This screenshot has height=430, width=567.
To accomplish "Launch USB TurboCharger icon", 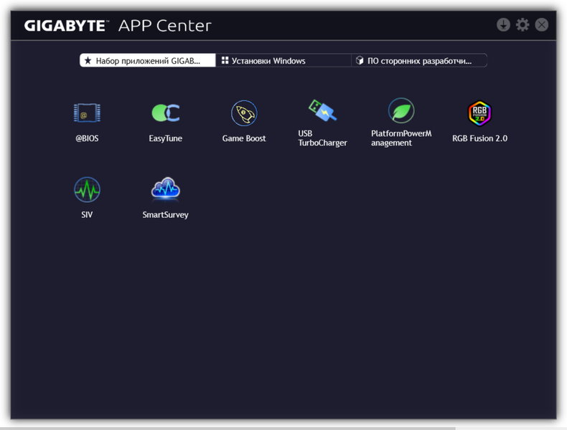I will coord(322,111).
